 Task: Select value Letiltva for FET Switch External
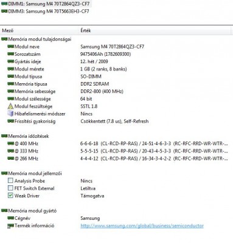[88, 188]
